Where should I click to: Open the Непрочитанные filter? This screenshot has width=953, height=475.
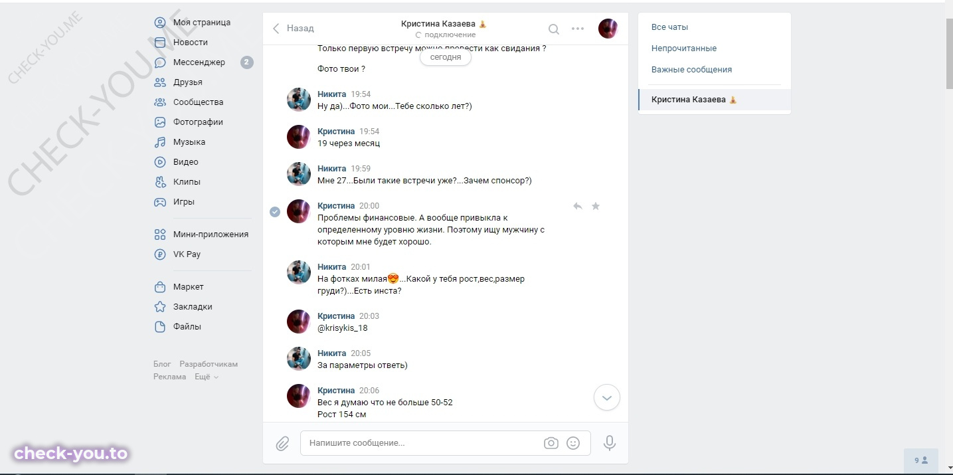(684, 48)
